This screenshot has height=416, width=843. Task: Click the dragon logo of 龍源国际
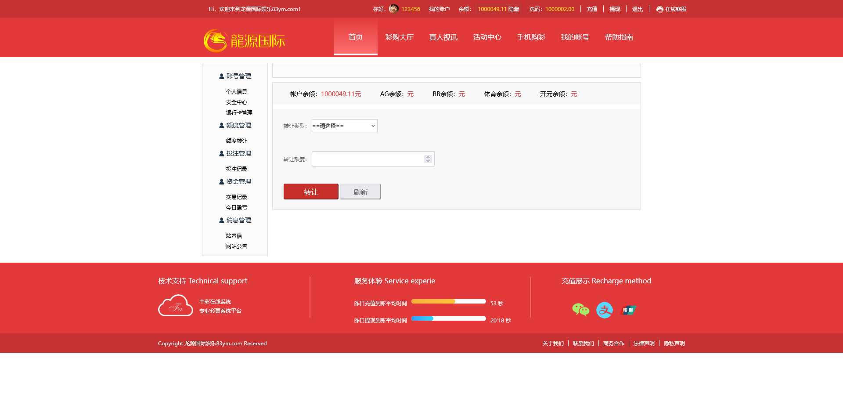(215, 41)
